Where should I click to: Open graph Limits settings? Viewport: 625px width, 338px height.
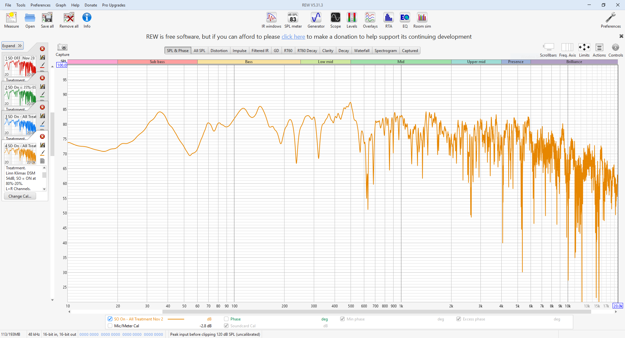pyautogui.click(x=584, y=50)
